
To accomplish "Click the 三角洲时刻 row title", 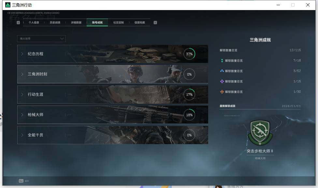I will [37, 74].
